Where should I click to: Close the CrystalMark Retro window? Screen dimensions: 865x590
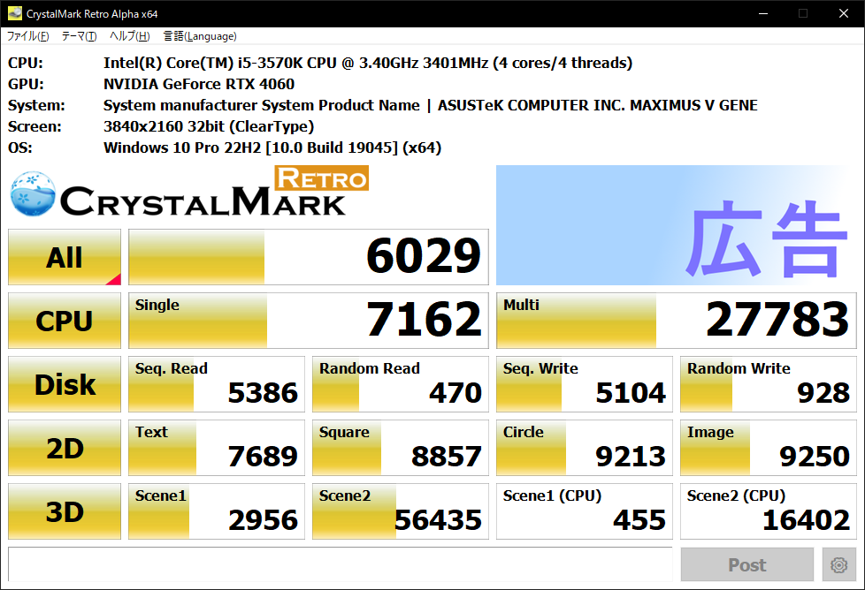pyautogui.click(x=844, y=13)
